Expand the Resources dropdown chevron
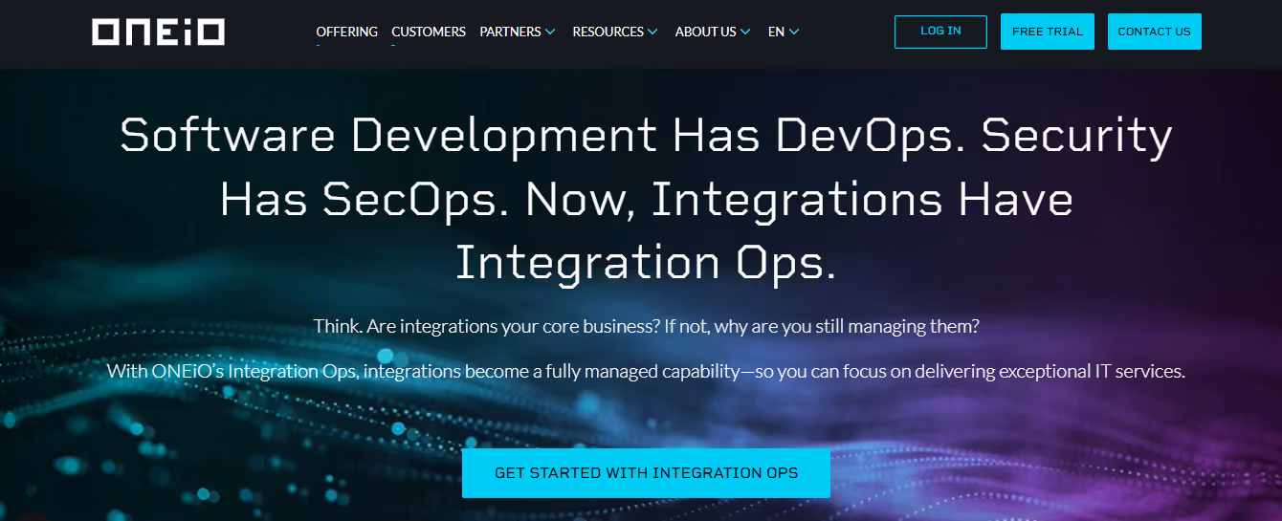 (x=652, y=33)
